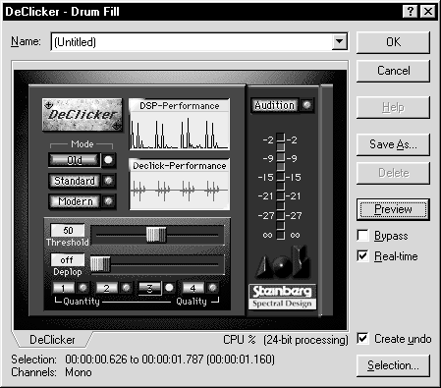Toggle the Bypass checkbox

coord(362,236)
